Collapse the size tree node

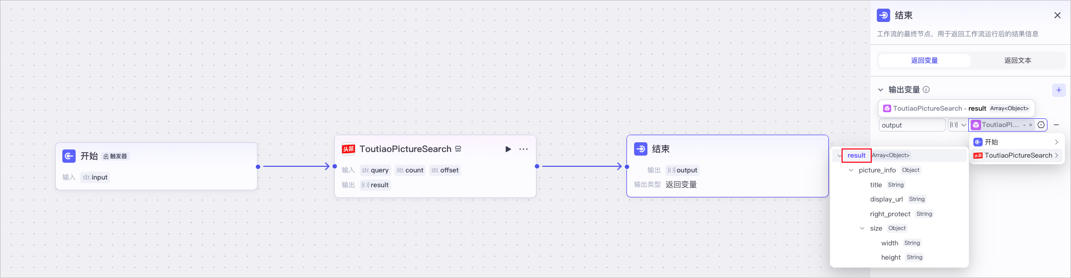862,229
